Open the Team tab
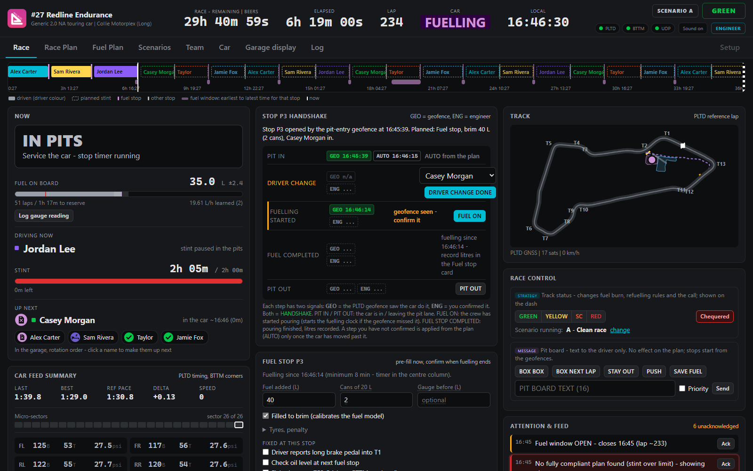This screenshot has height=471, width=753. tap(195, 48)
